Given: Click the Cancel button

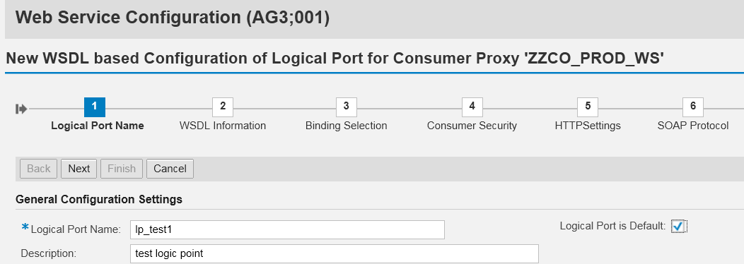Looking at the screenshot, I should click(x=170, y=169).
